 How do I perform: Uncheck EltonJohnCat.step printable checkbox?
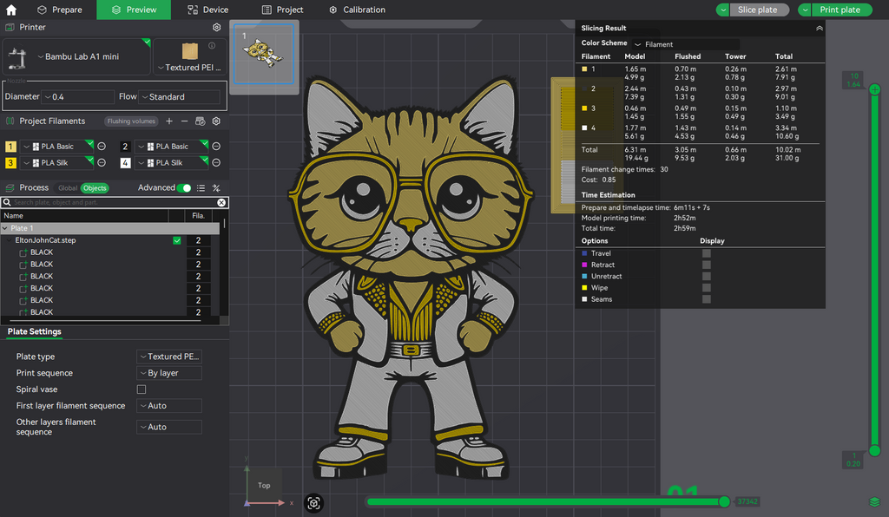(x=177, y=240)
